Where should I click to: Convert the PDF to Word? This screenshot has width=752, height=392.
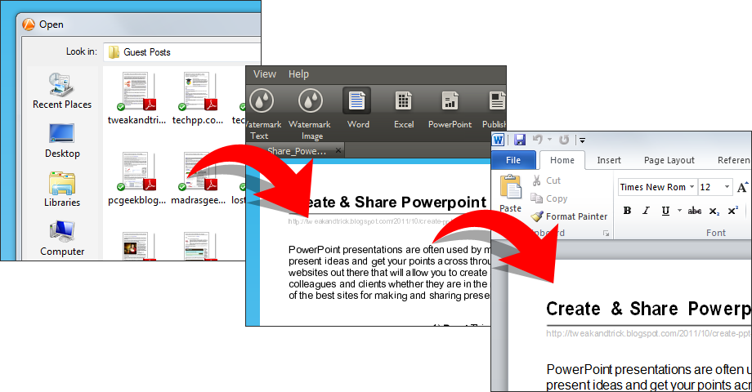point(358,109)
